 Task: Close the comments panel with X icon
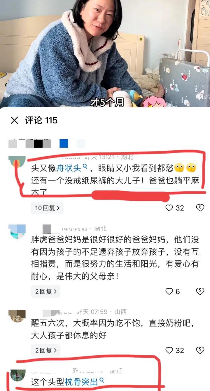(x=14, y=120)
